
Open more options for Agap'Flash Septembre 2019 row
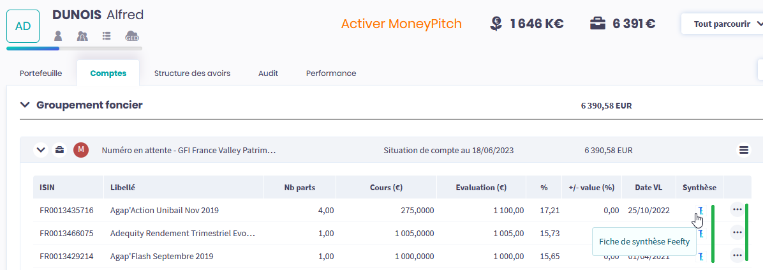click(x=737, y=255)
